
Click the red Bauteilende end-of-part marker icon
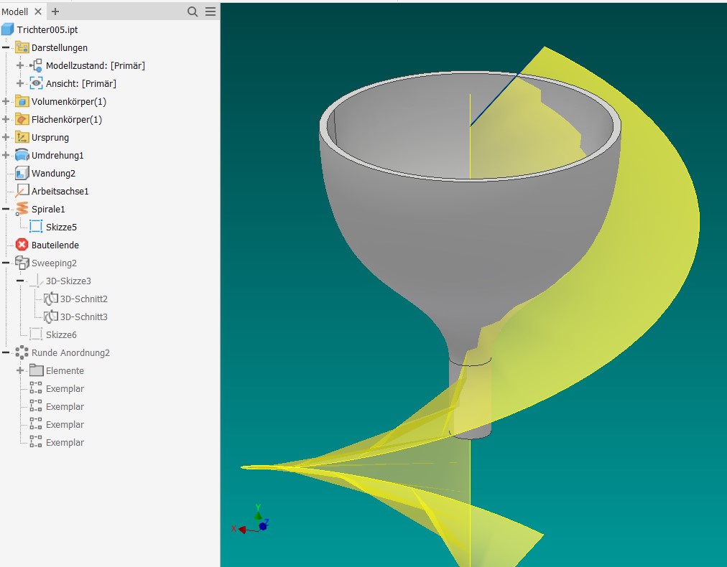tap(22, 245)
